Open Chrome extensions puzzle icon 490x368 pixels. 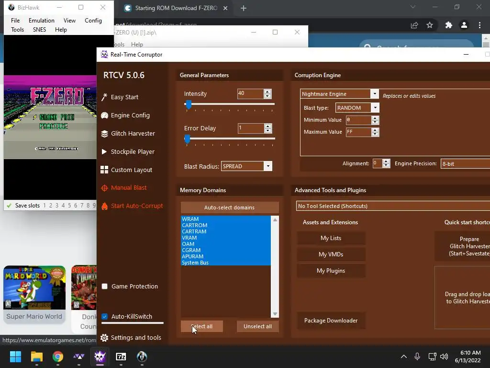point(449,25)
